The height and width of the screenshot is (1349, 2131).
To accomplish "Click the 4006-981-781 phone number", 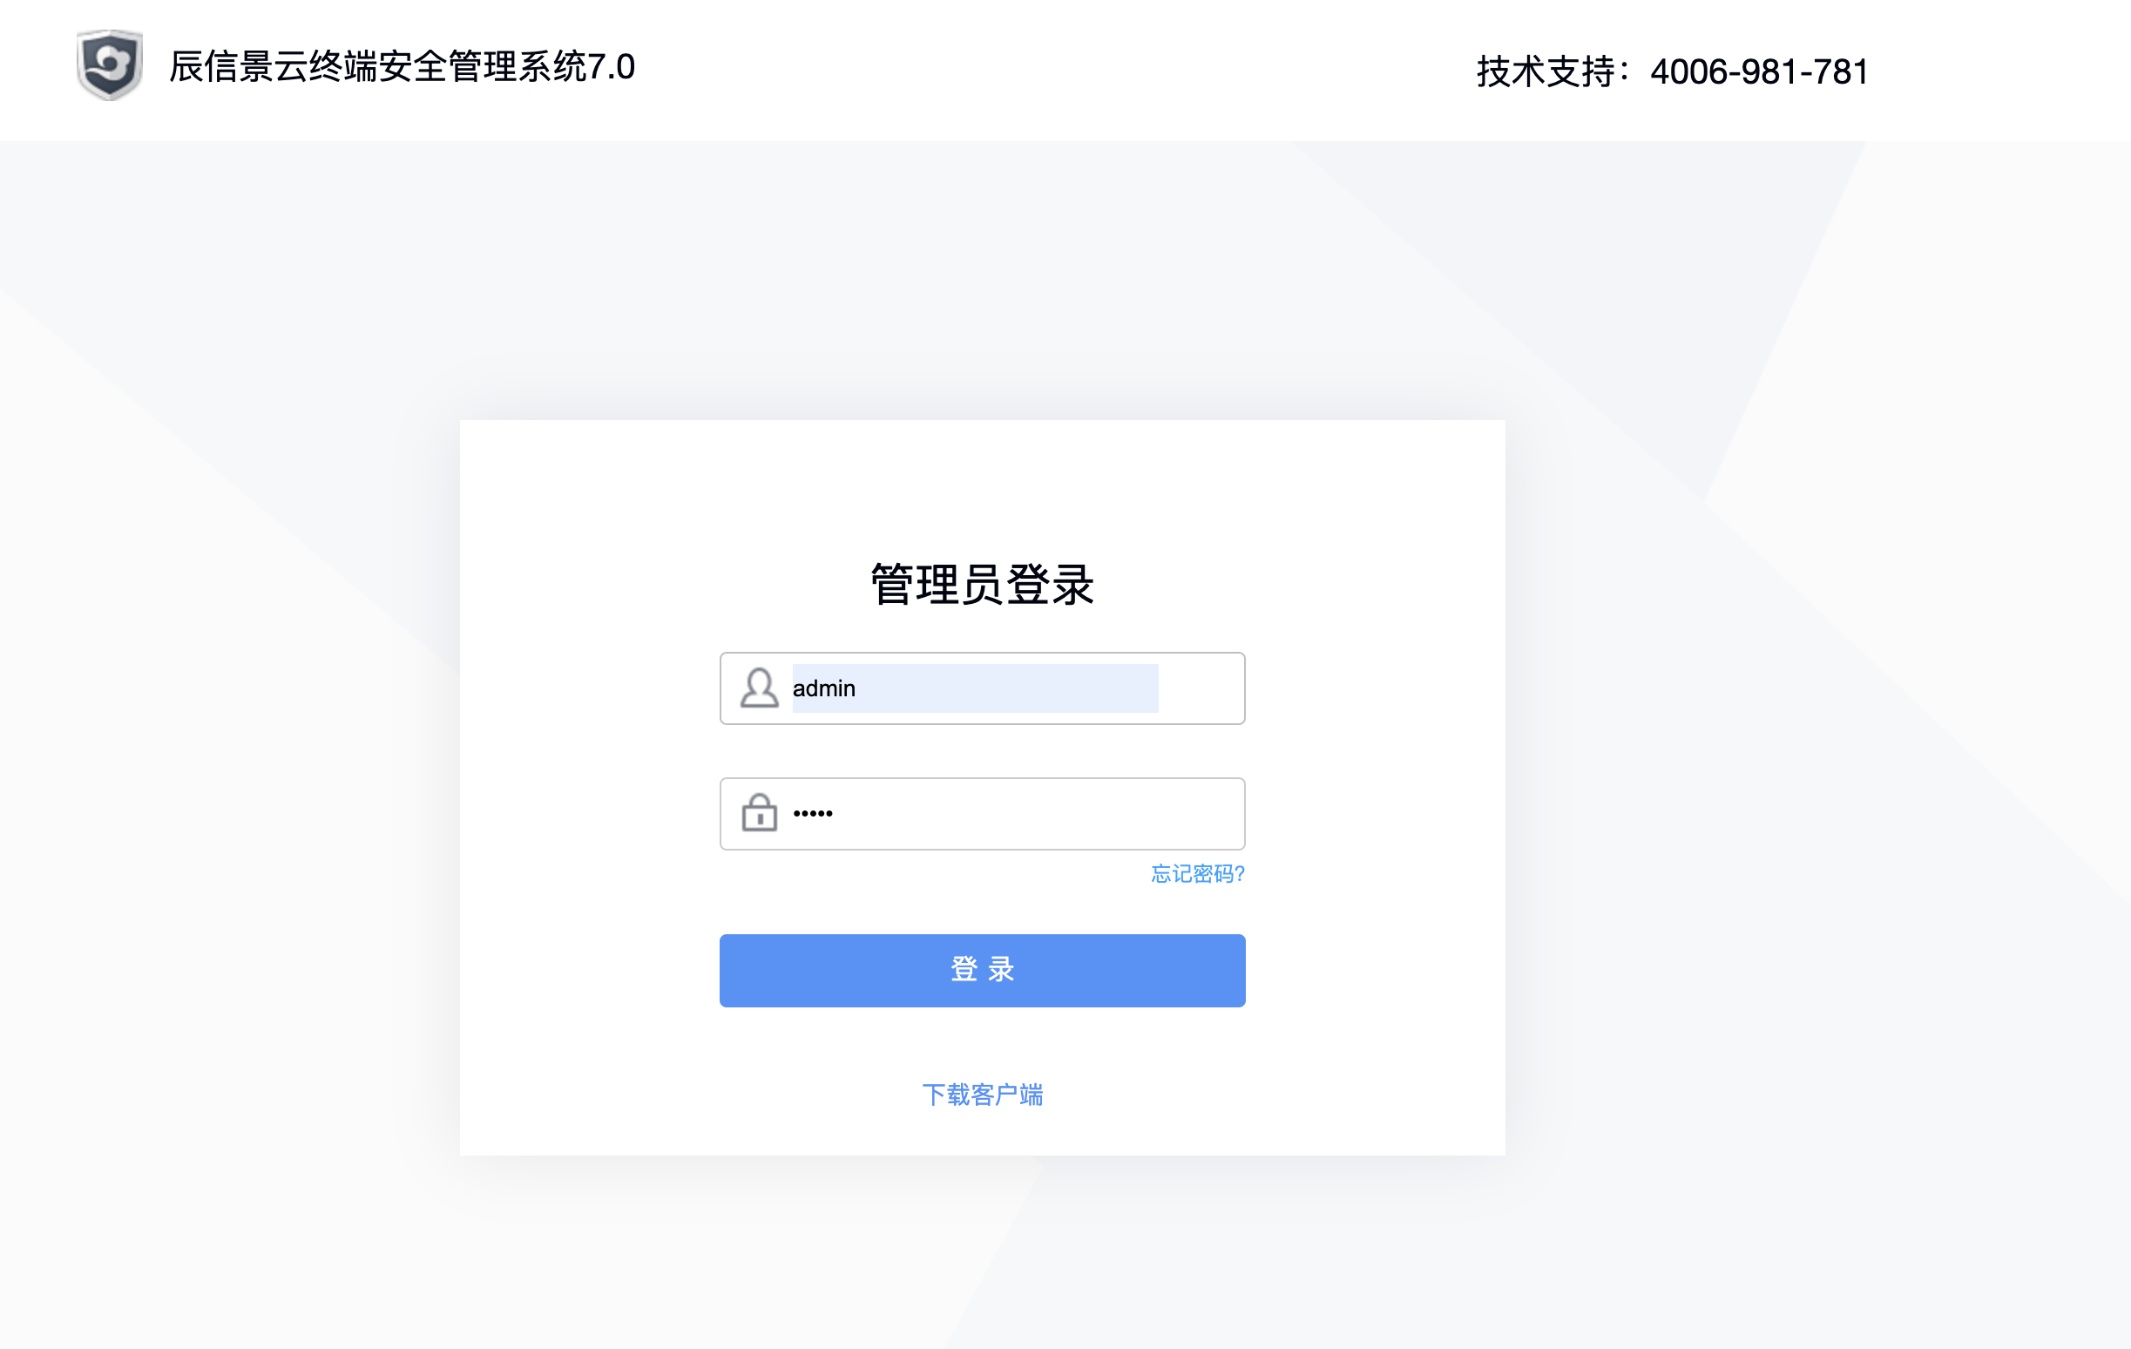I will click(1759, 71).
